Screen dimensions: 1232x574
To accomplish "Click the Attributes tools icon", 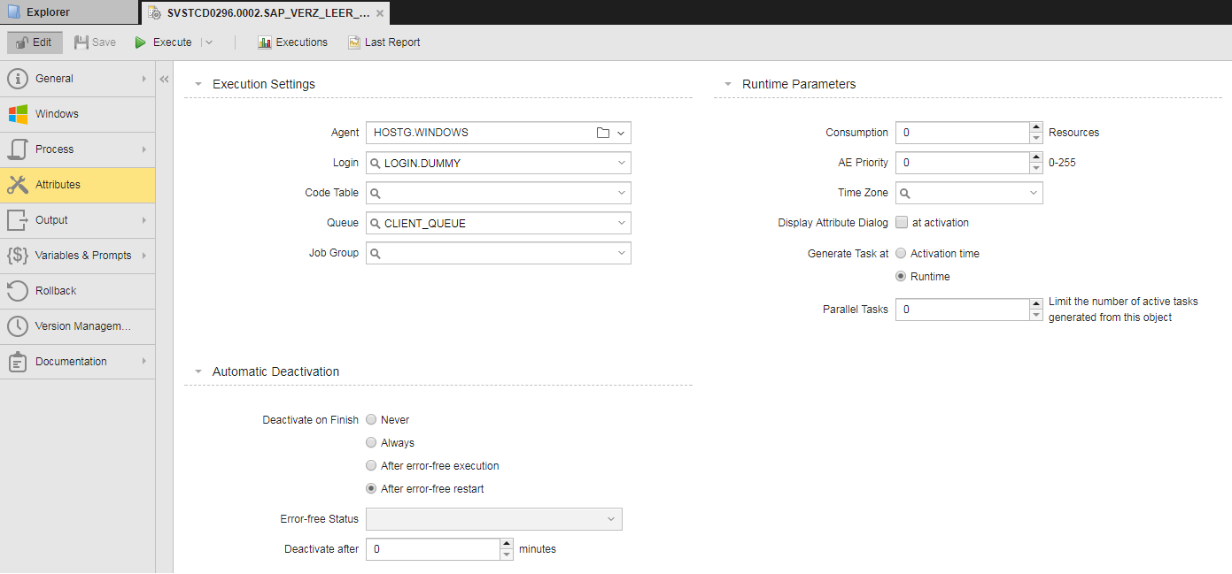I will pos(18,185).
